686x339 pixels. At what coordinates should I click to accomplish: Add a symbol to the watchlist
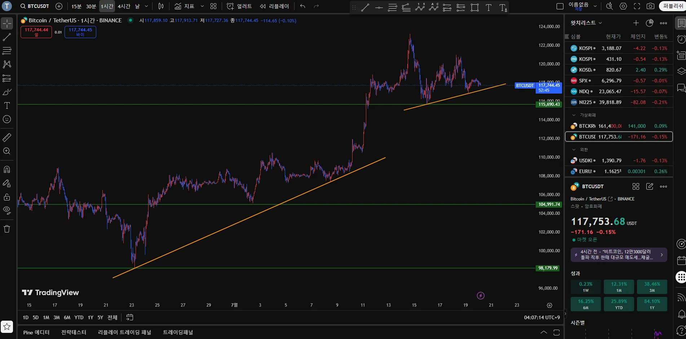[636, 23]
